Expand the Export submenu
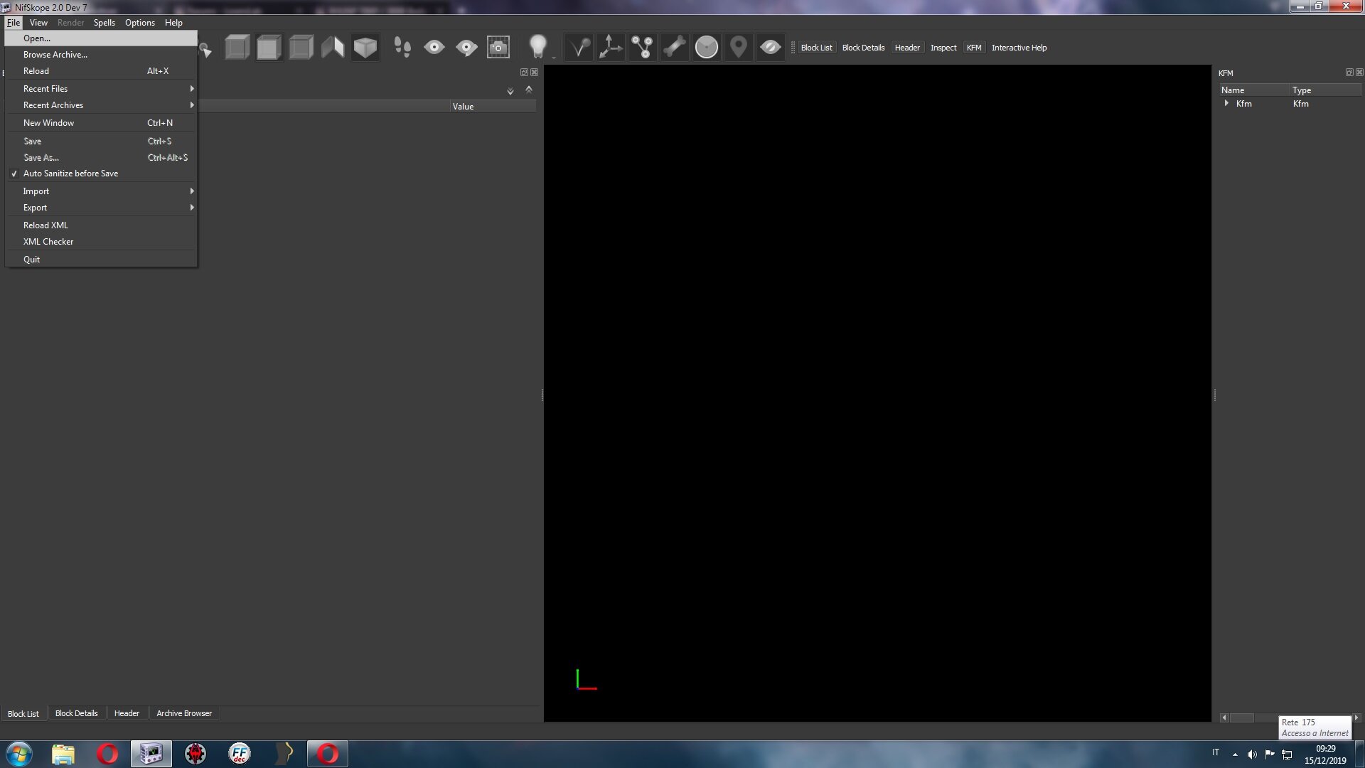Viewport: 1365px width, 768px height. 101,208
